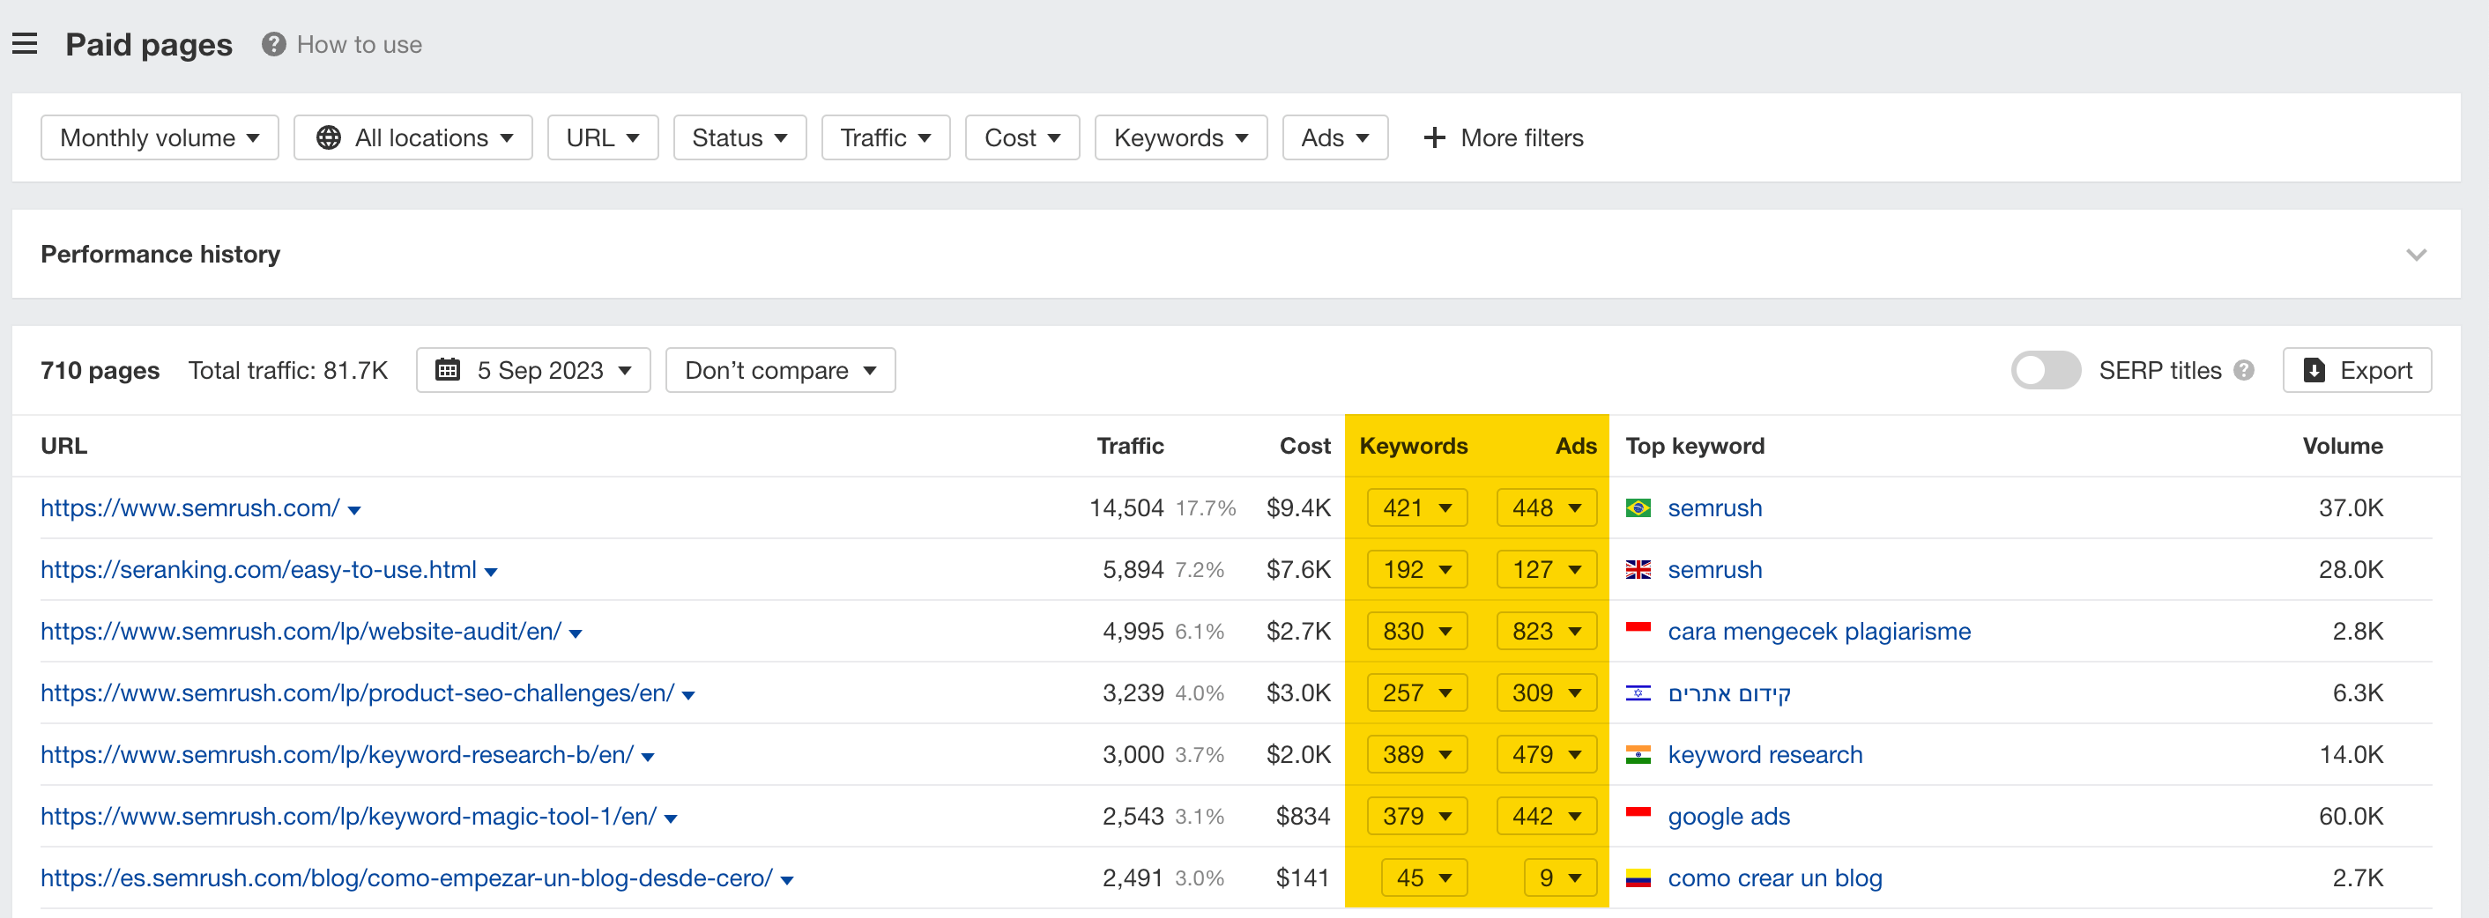Viewport: 2489px width, 918px height.
Task: Open the Traffic filter menu
Action: click(885, 137)
